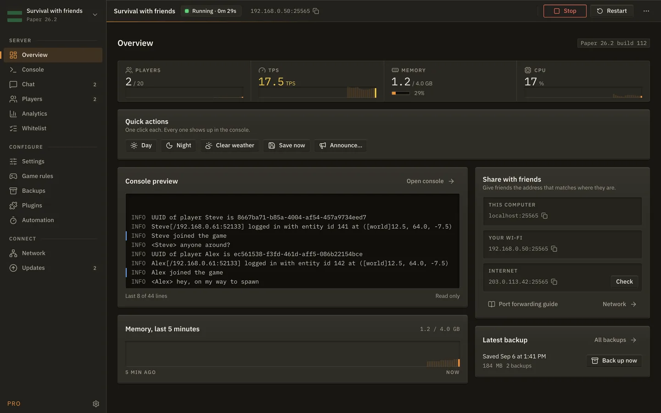Check the internet address reachability

[x=624, y=282]
